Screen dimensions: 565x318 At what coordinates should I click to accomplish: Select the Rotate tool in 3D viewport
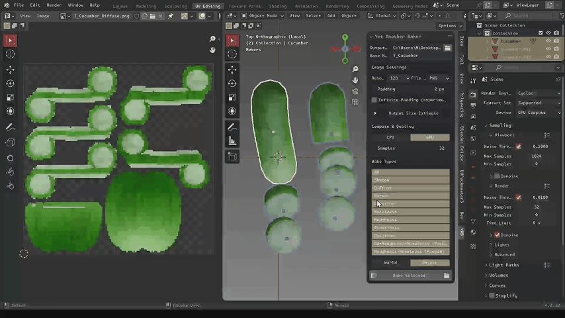[x=232, y=83]
